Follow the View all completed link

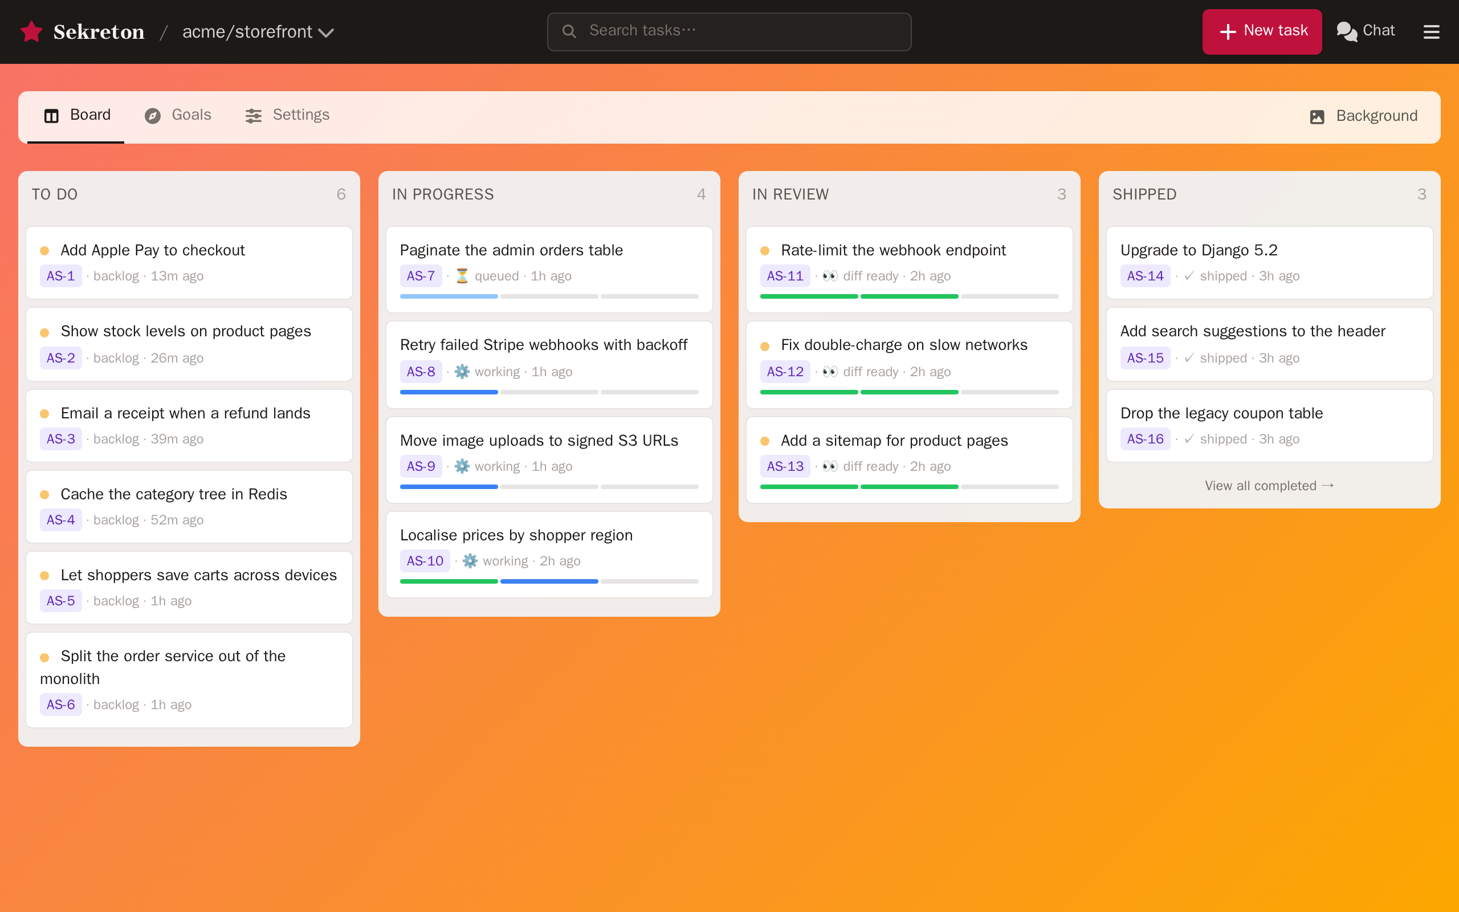click(x=1269, y=486)
